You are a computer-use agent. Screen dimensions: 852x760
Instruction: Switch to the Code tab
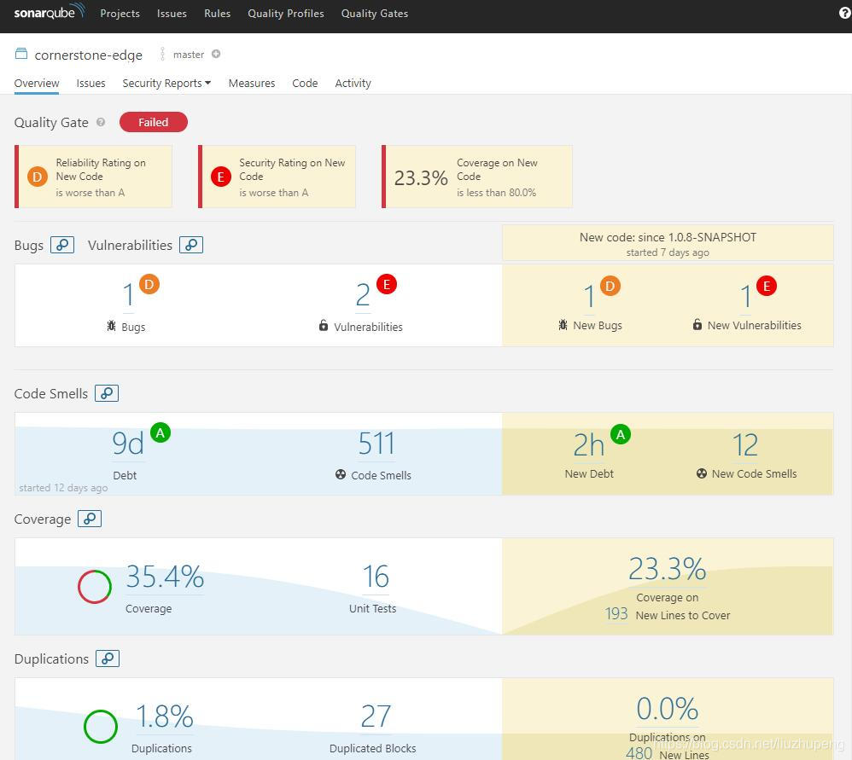[x=305, y=83]
